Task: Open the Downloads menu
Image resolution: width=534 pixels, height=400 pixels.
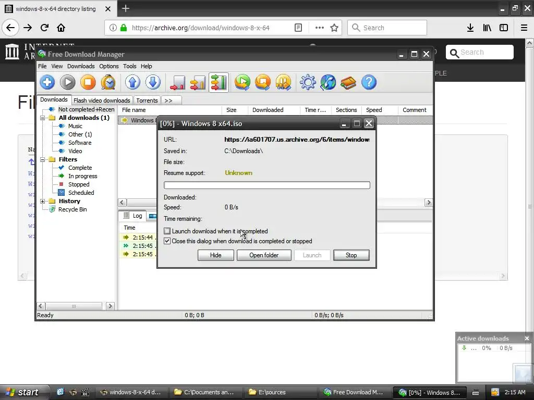Action: [x=81, y=66]
